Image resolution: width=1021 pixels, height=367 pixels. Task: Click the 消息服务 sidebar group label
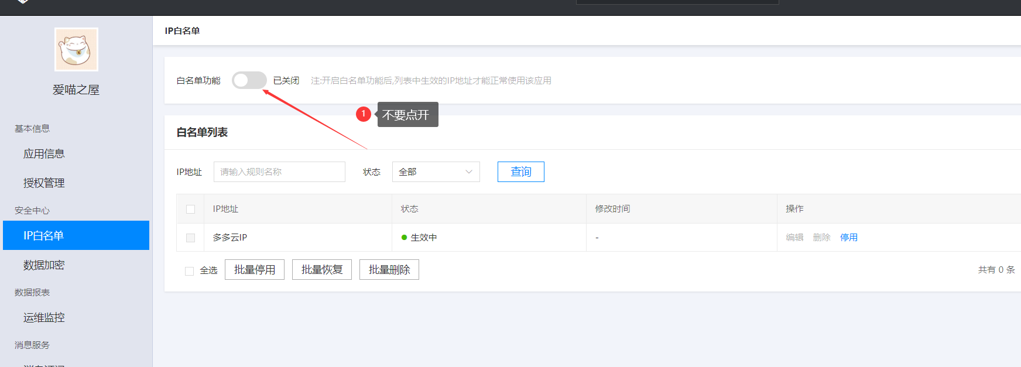pyautogui.click(x=32, y=345)
